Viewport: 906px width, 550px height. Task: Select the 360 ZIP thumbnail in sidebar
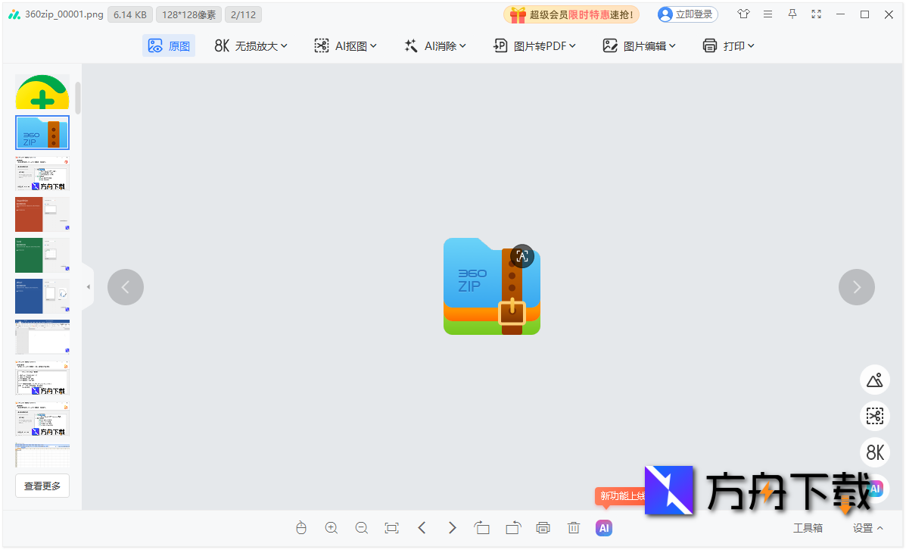pos(42,133)
